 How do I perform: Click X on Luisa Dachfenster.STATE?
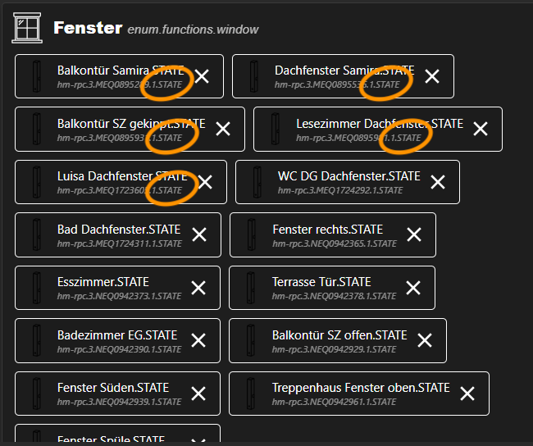coord(205,182)
